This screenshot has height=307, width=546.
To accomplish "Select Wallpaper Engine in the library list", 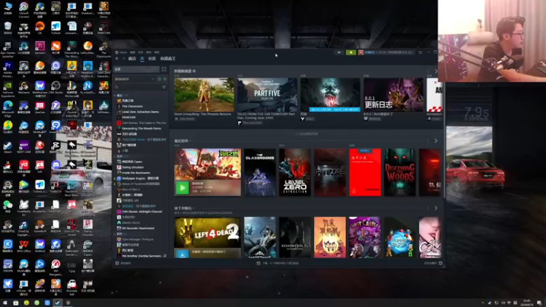I will (x=140, y=178).
